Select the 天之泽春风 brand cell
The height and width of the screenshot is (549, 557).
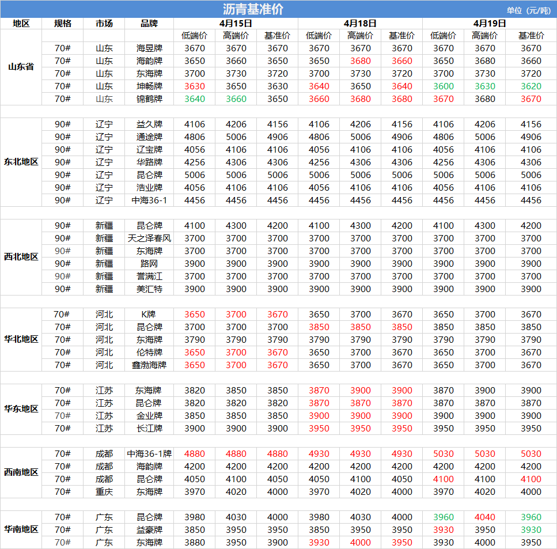149,238
